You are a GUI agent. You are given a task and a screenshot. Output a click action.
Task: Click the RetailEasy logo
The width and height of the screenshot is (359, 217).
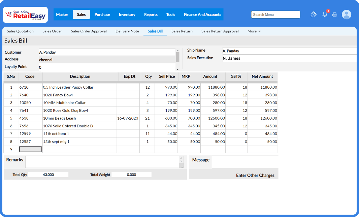pos(25,14)
